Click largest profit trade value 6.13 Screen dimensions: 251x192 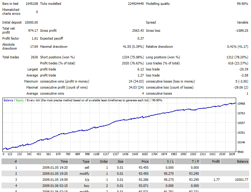(x=140, y=69)
